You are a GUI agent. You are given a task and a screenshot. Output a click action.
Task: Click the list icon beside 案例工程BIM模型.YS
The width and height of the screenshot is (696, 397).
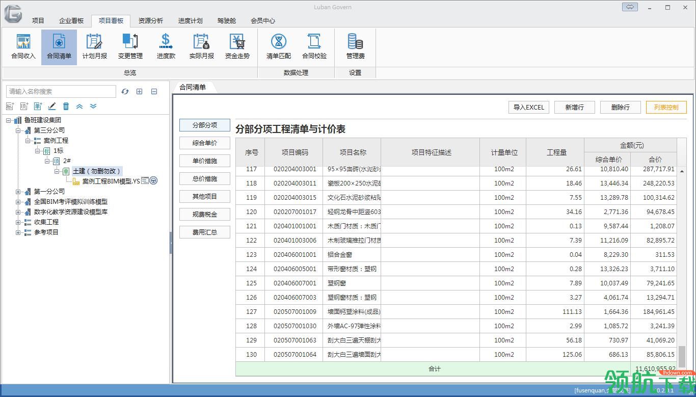(x=145, y=181)
